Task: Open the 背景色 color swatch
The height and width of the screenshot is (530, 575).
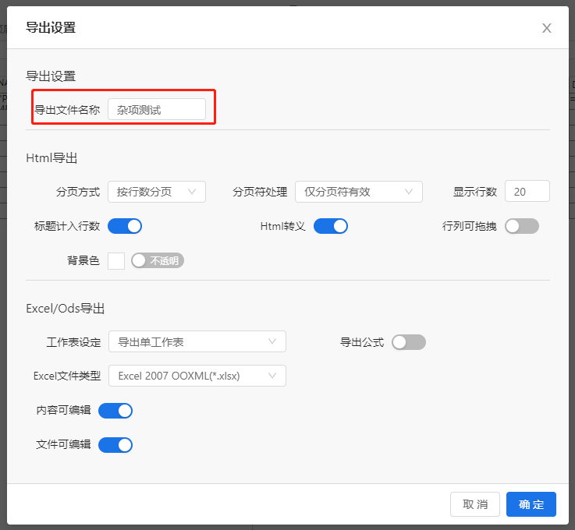Action: pyautogui.click(x=116, y=260)
